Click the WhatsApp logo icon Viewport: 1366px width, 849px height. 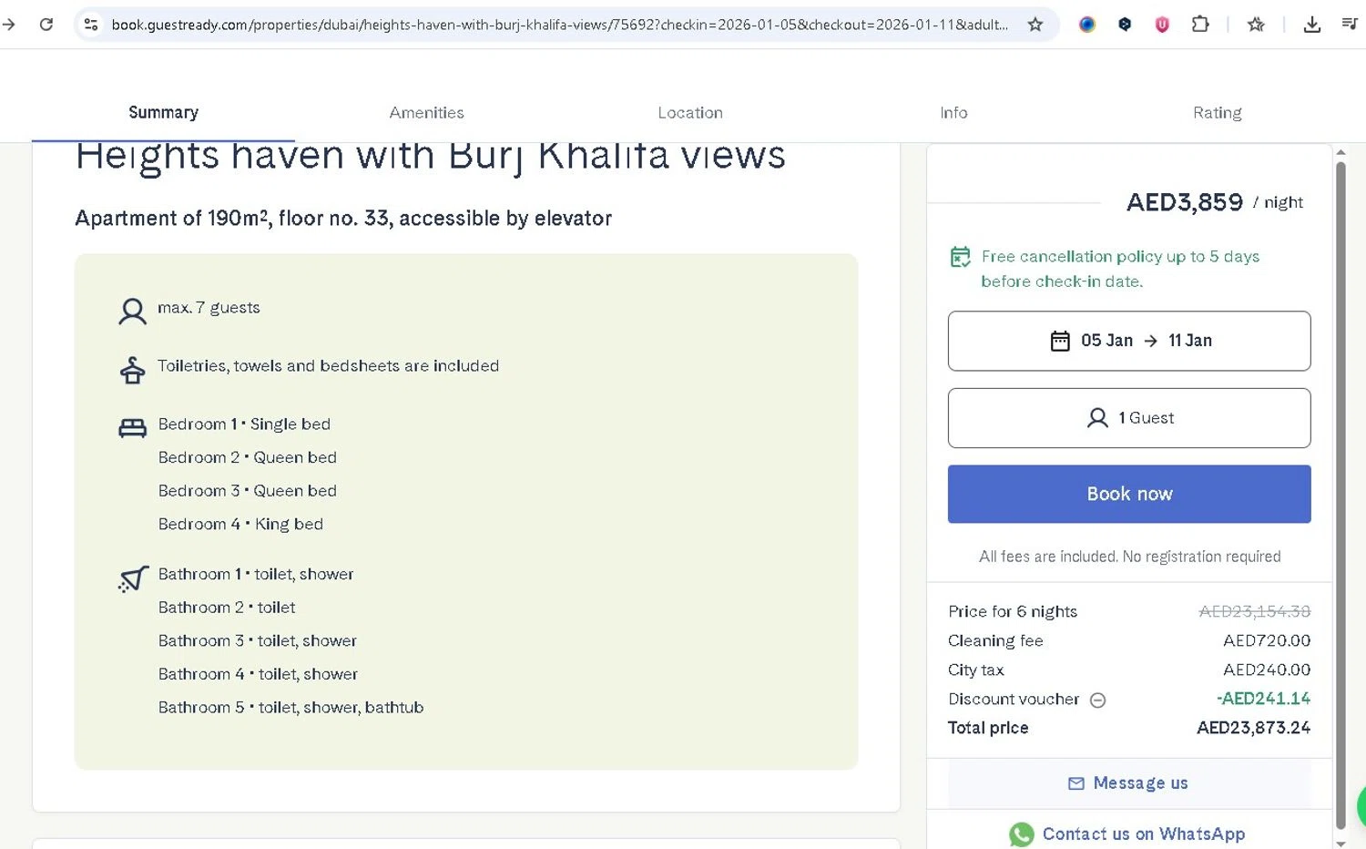coord(1022,834)
